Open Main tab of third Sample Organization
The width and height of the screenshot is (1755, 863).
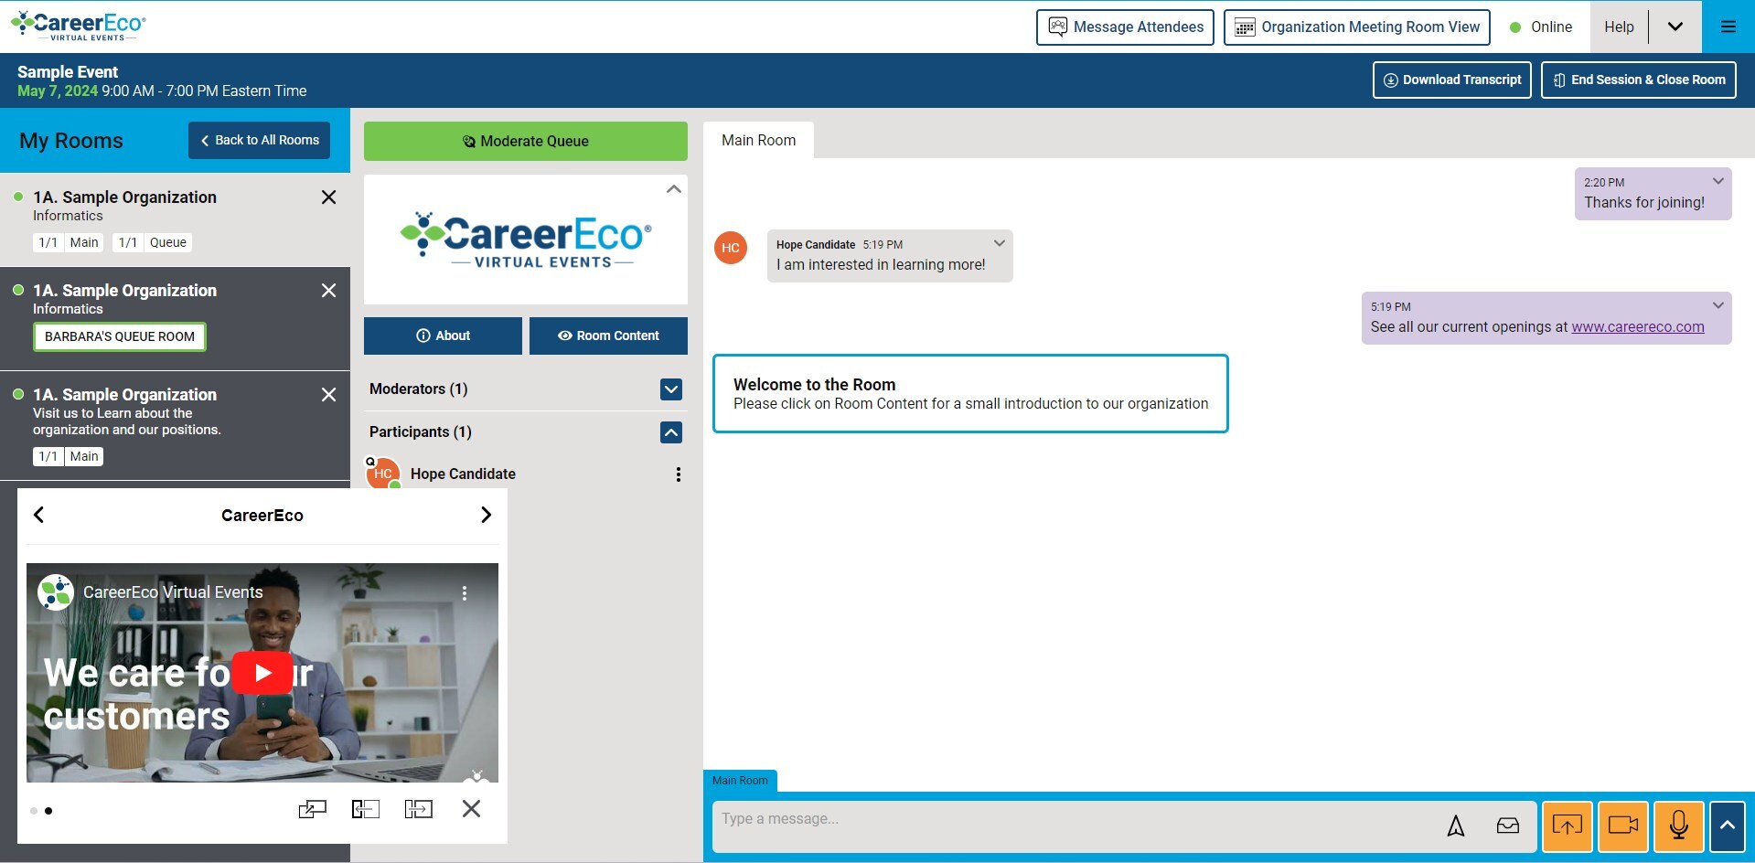[69, 456]
